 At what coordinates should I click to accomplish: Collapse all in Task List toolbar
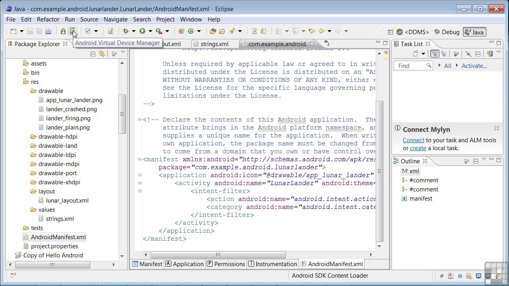478,54
